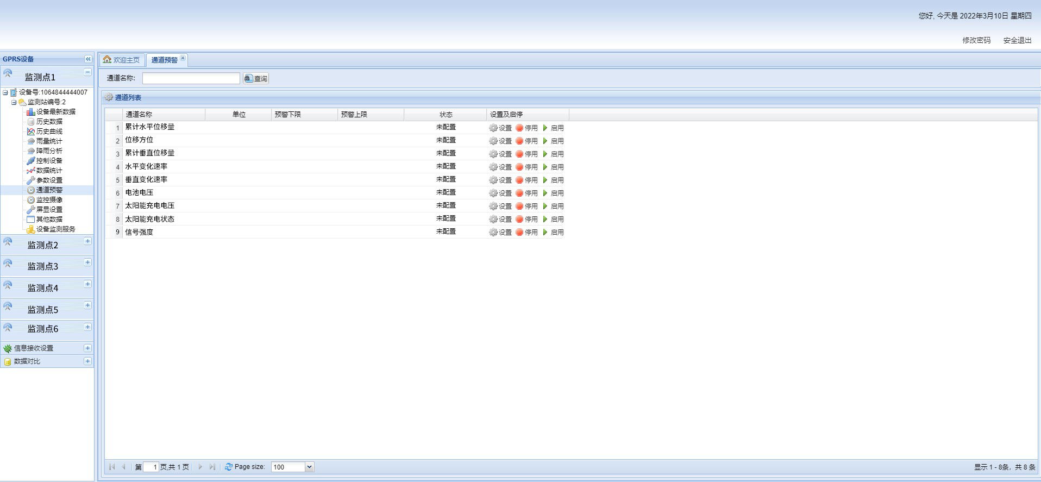Click the refresh icon in pagination bar

click(x=229, y=467)
